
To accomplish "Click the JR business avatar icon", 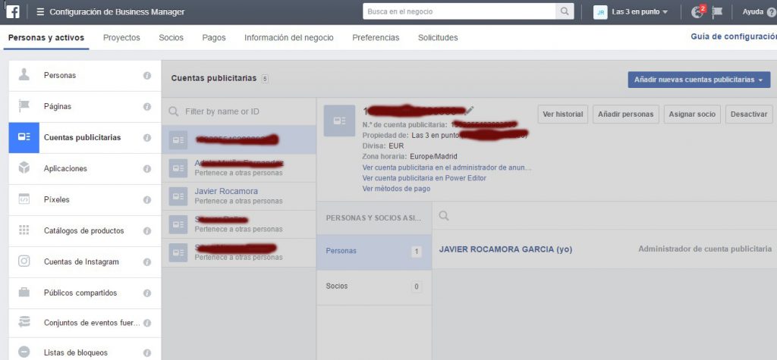I will pos(600,12).
